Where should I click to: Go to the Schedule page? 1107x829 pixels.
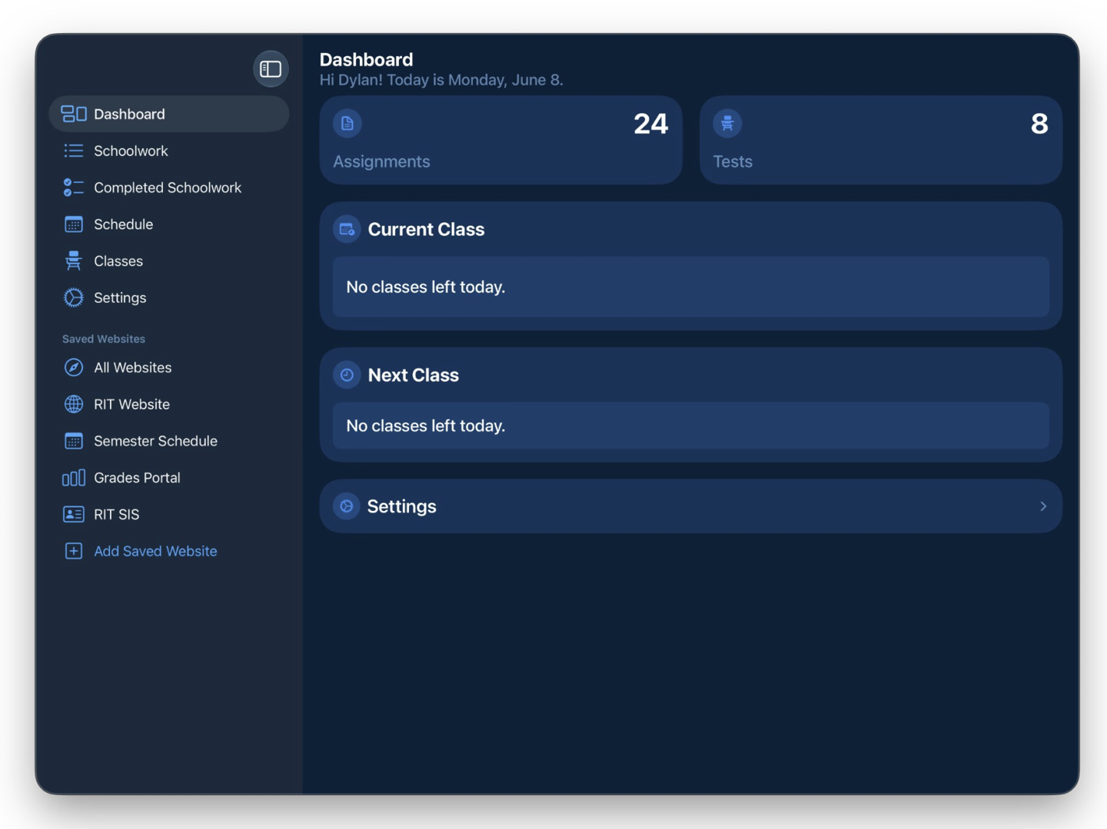tap(169, 224)
